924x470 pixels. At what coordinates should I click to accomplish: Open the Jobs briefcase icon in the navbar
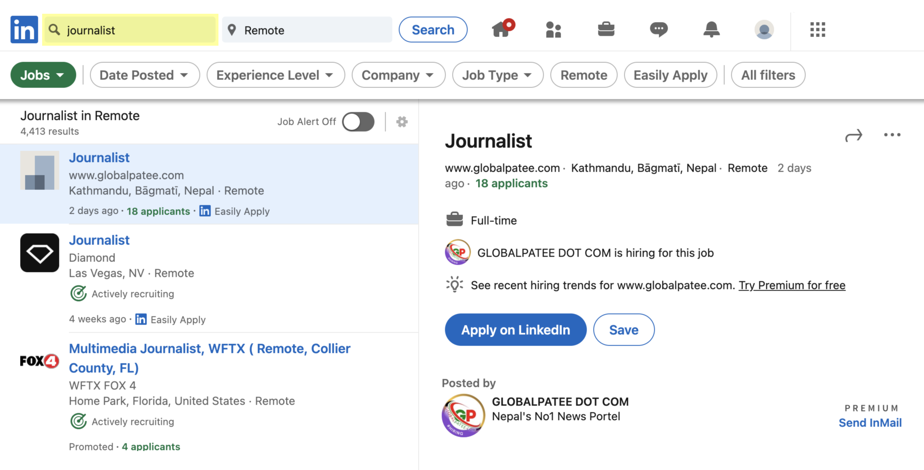pos(606,29)
